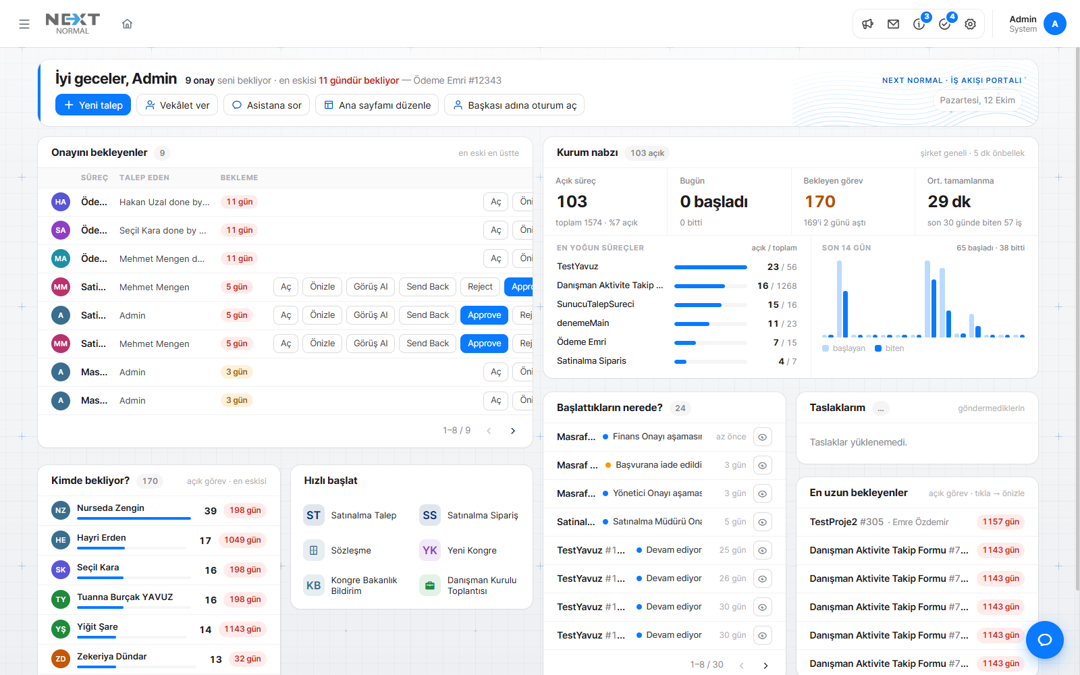View the Satınalma Müdürü row eye icon
Screen dimensions: 1080x675
pos(762,522)
